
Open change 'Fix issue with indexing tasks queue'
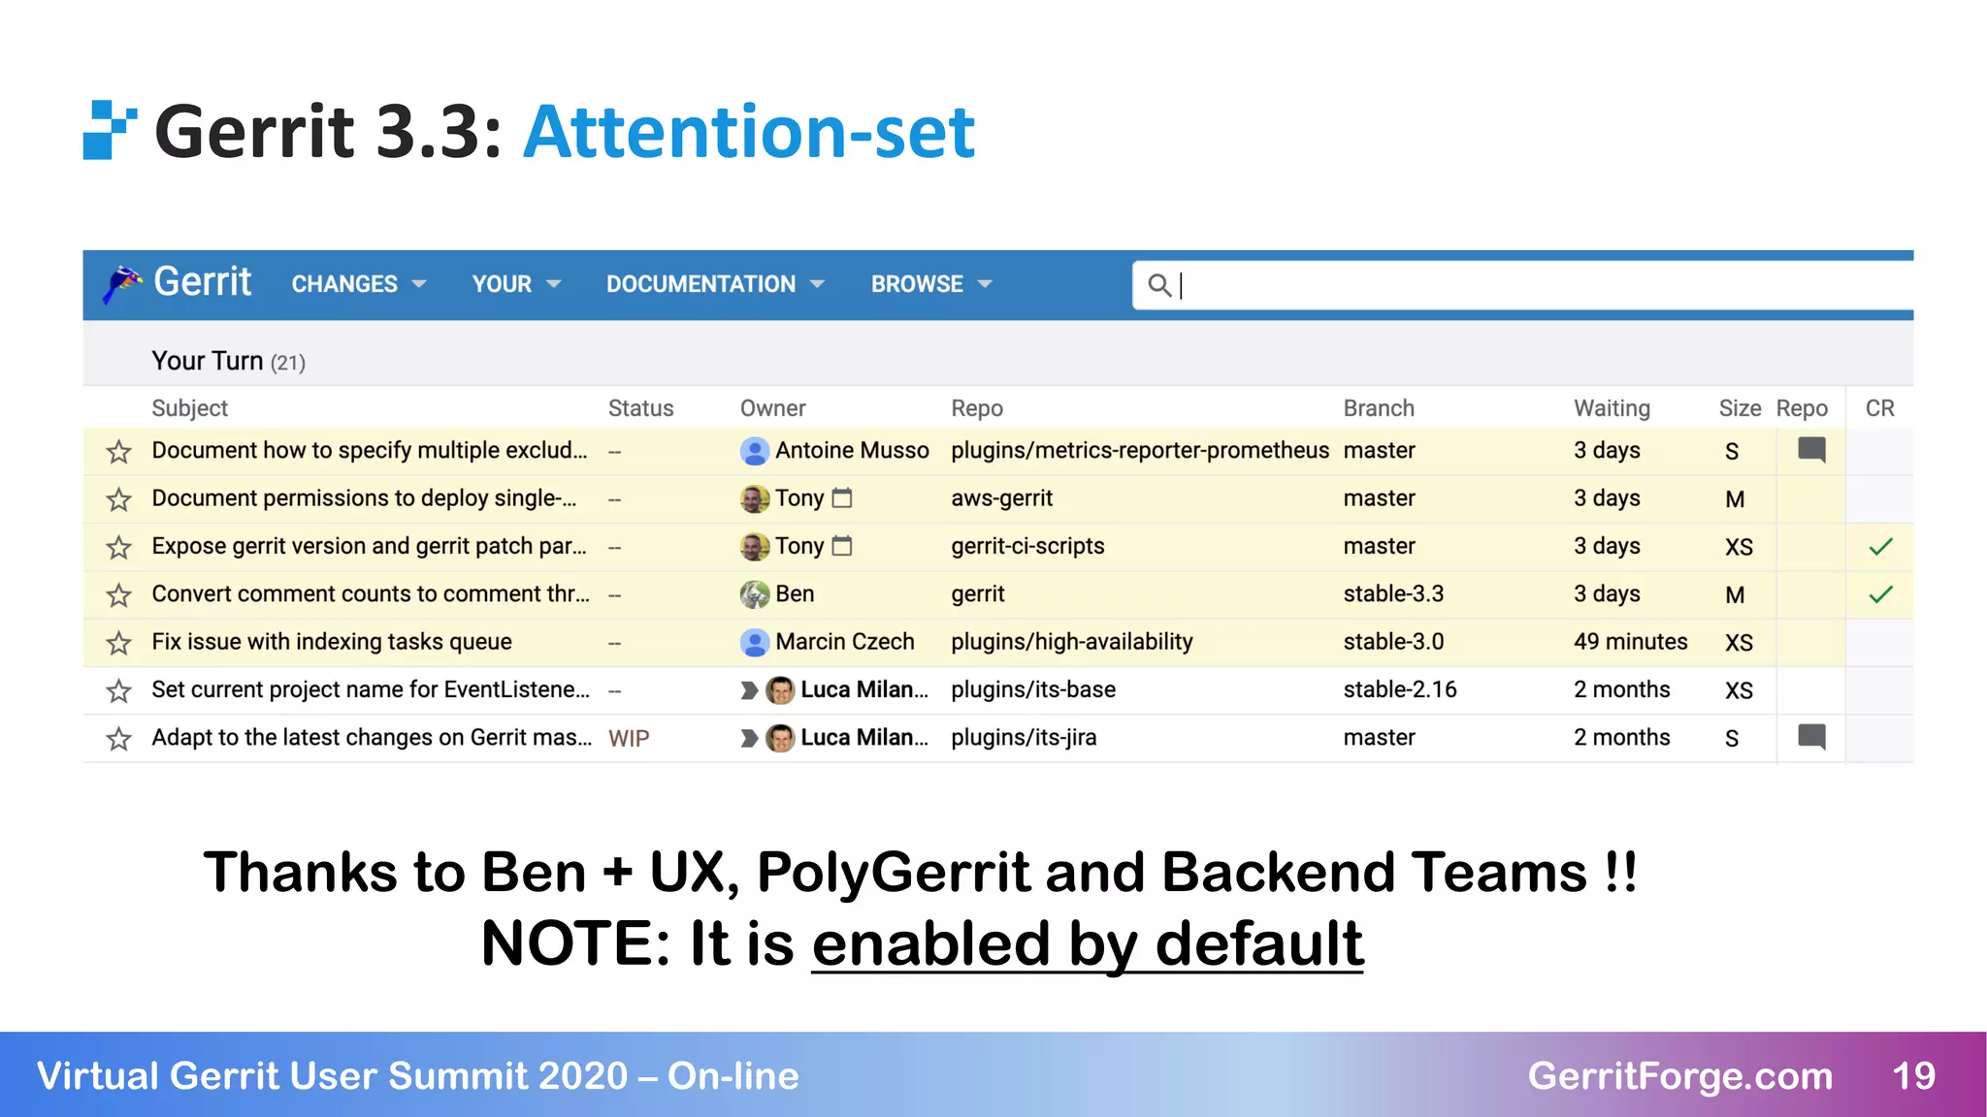[332, 641]
